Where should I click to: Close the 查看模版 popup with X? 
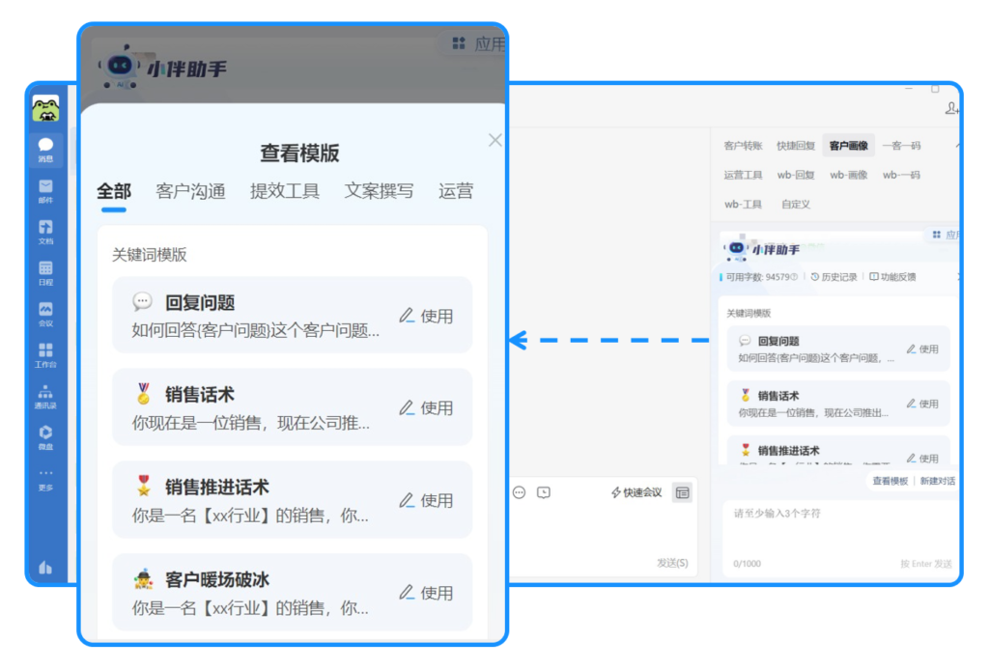[x=495, y=140]
